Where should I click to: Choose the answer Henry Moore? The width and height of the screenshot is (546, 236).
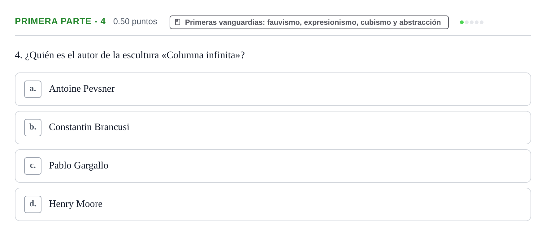[76, 204]
